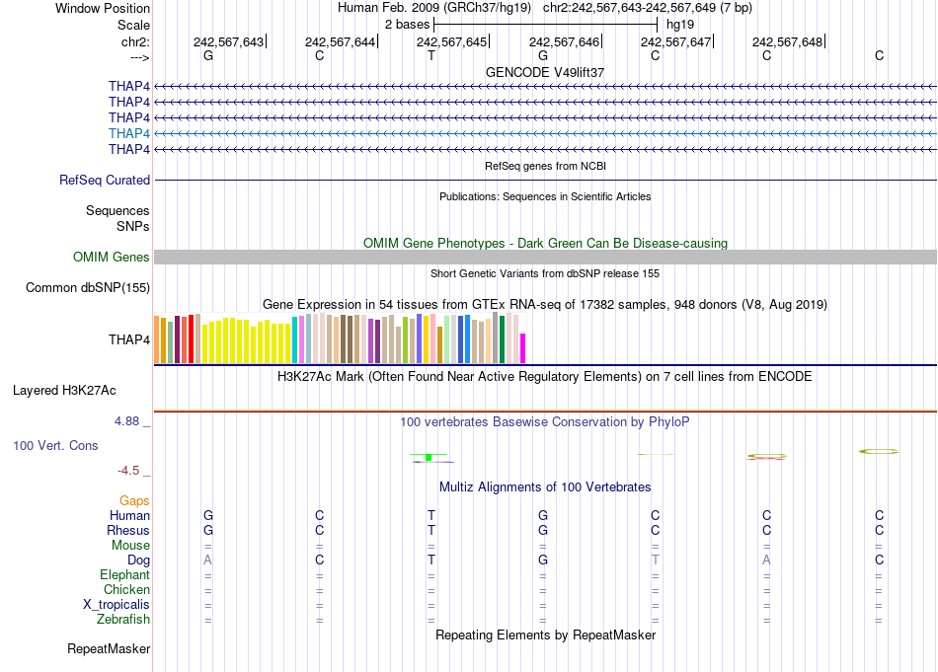The width and height of the screenshot is (938, 672).
Task: Click the bright green PhyloP conservation bar
Action: pyautogui.click(x=429, y=457)
